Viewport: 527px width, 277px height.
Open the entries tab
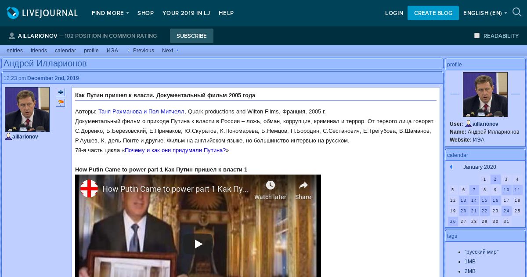tap(14, 51)
